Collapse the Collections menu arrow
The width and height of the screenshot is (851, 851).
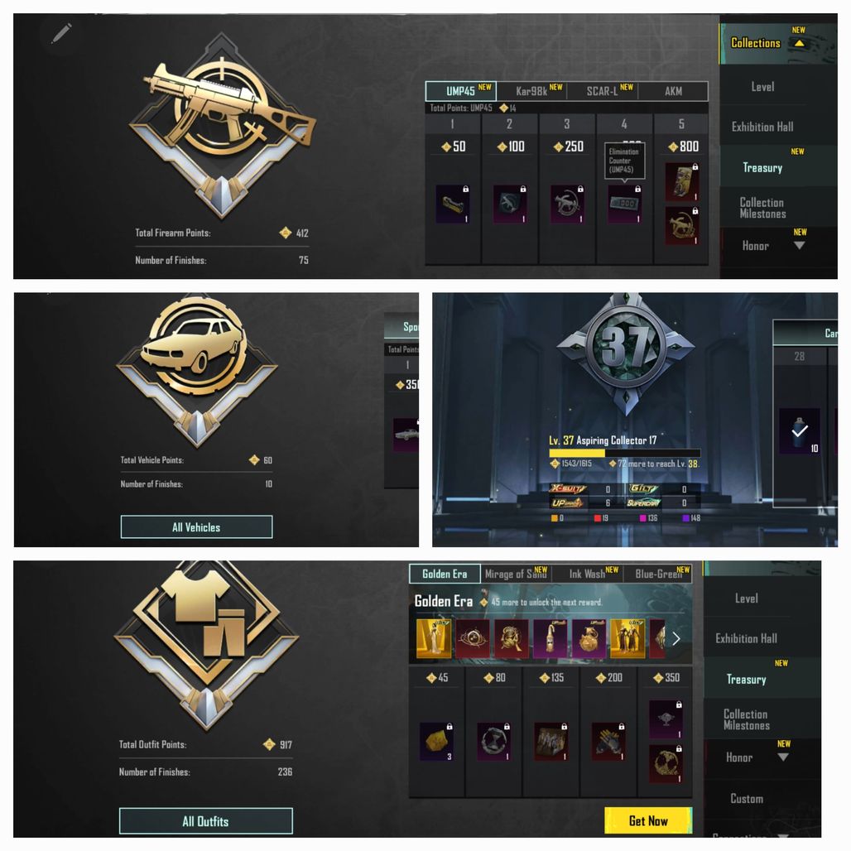800,43
